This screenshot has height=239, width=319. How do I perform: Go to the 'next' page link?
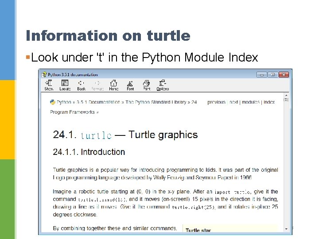[x=234, y=102]
